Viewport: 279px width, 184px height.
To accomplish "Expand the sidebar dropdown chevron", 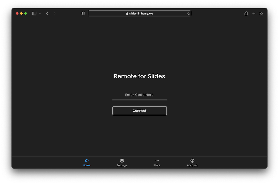I will point(40,13).
